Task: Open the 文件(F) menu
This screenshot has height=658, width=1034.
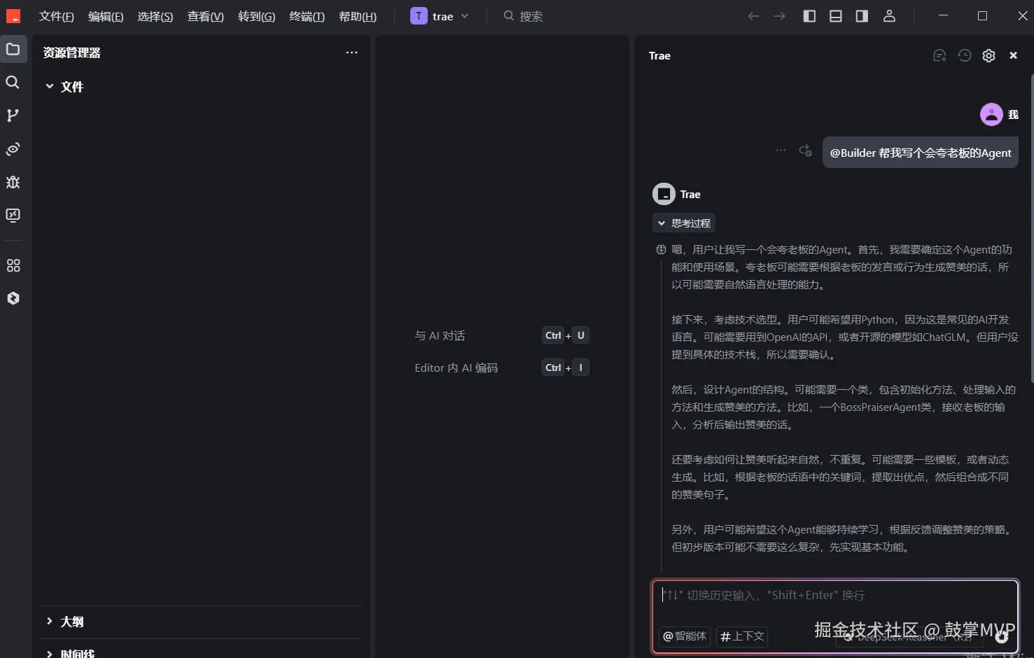Action: tap(56, 16)
